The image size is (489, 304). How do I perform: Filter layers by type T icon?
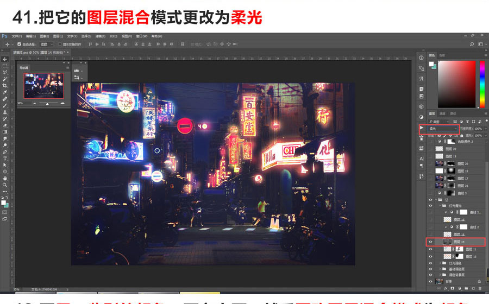pyautogui.click(x=467, y=122)
